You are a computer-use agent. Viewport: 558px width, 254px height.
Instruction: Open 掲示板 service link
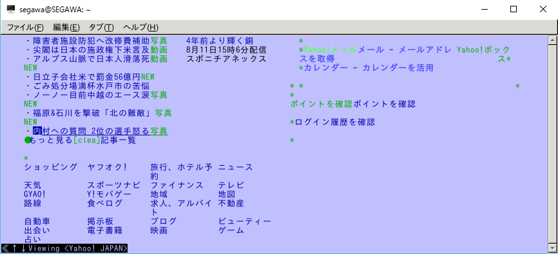[x=101, y=221]
